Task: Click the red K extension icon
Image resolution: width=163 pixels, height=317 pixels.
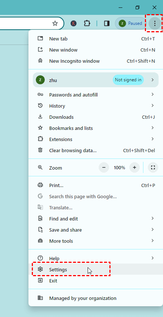Action: pyautogui.click(x=74, y=23)
